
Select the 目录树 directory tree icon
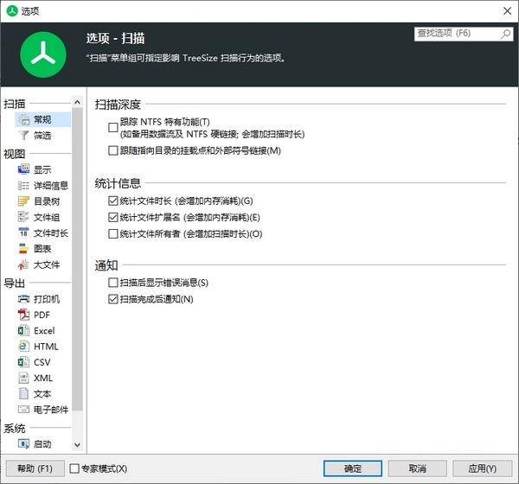pyautogui.click(x=23, y=201)
